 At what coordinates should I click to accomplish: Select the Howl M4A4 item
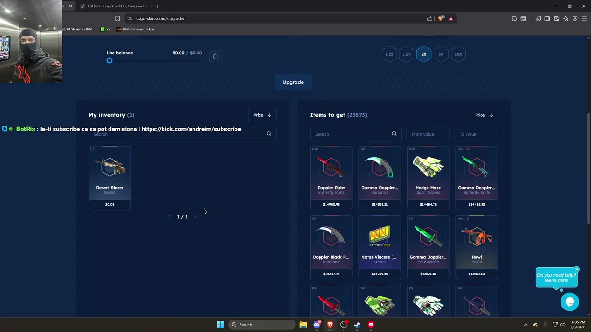click(x=476, y=247)
